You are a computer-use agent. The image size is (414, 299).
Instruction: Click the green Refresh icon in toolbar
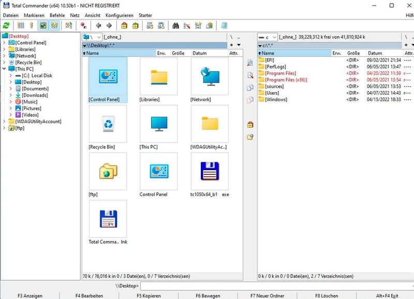pyautogui.click(x=6, y=25)
